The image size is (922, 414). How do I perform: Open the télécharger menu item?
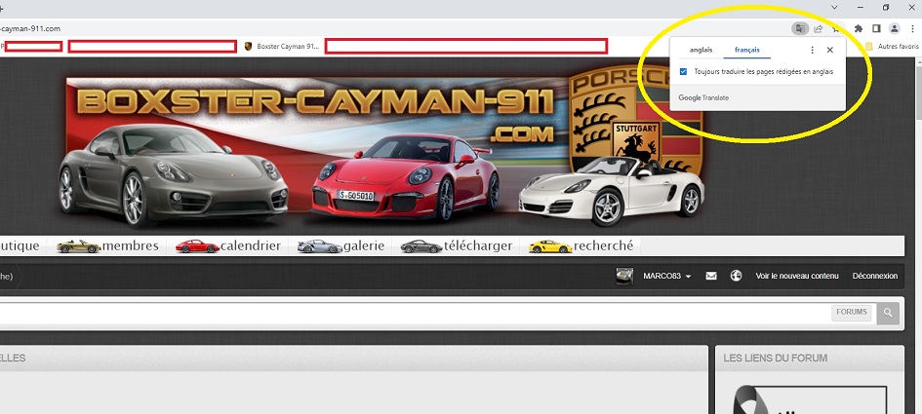point(457,246)
